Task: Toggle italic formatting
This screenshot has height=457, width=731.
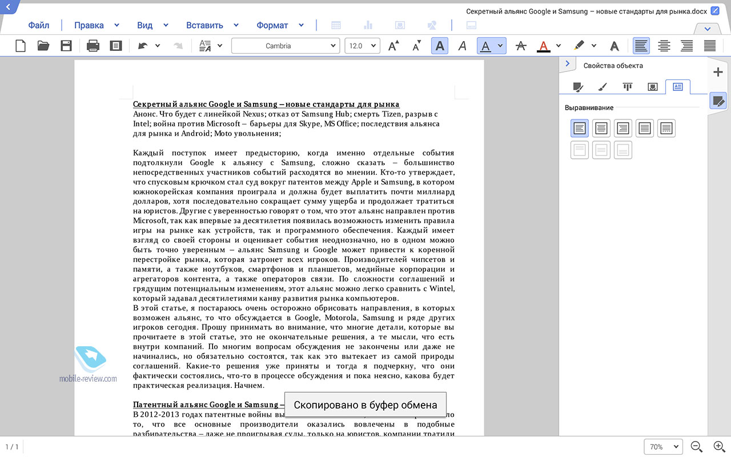Action: point(463,46)
